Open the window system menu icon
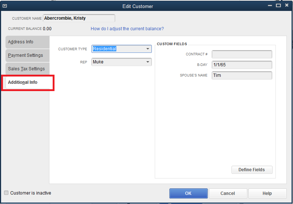 [5, 6]
